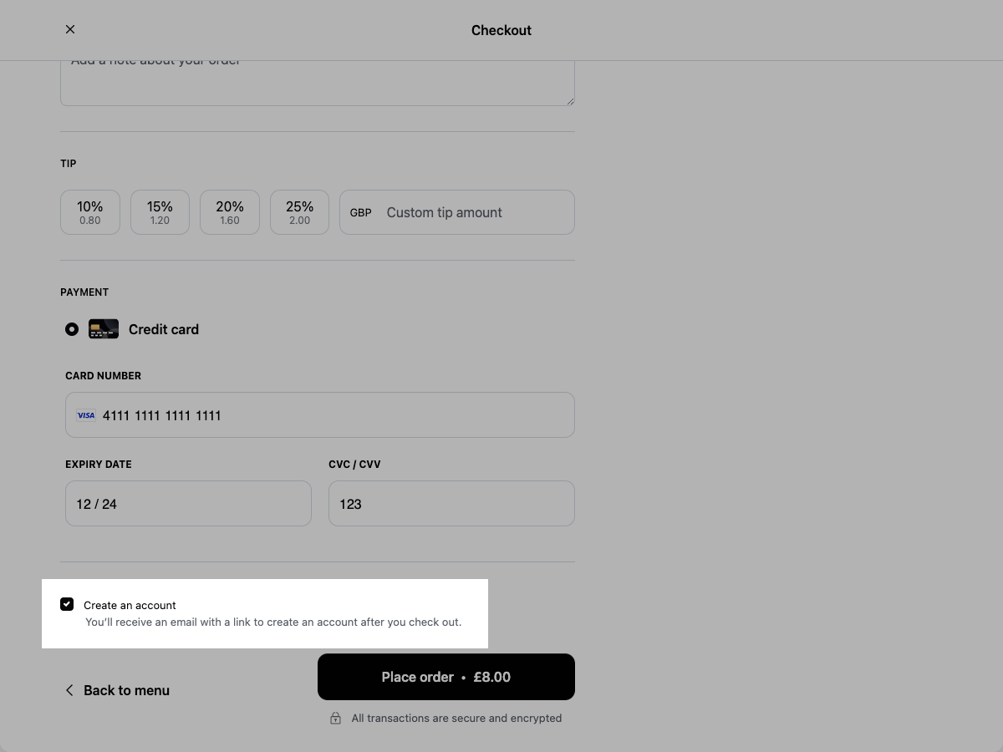Click the Back to menu link
Screen dimensions: 1003x752
click(x=126, y=690)
